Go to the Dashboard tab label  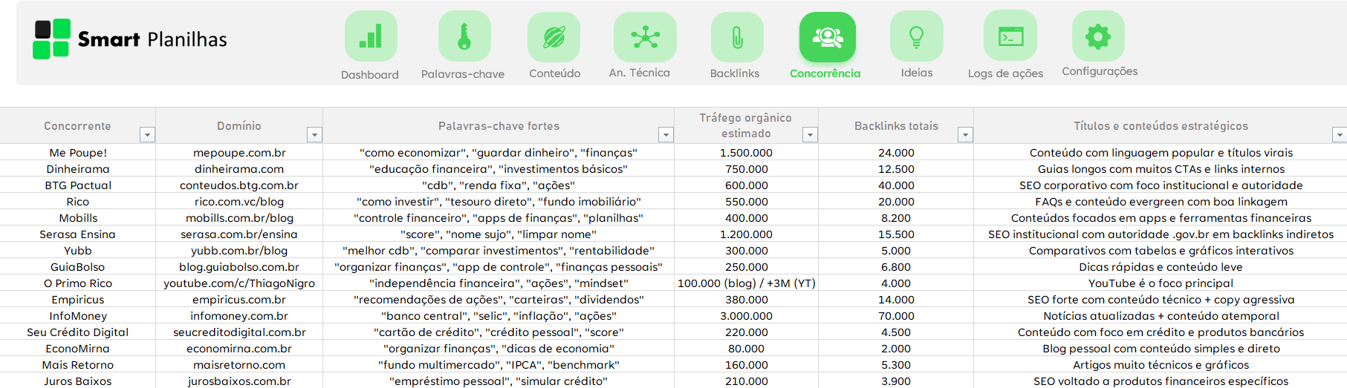point(370,75)
